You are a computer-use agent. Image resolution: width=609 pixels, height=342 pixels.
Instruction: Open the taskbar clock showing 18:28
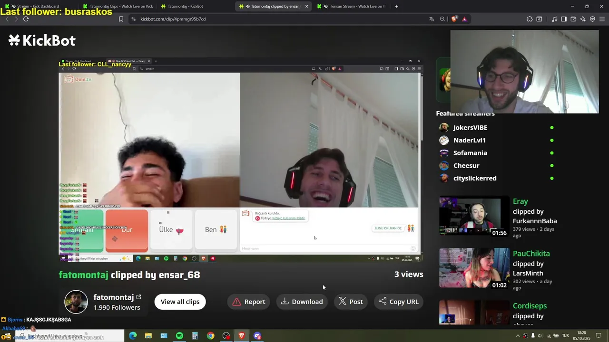click(581, 336)
